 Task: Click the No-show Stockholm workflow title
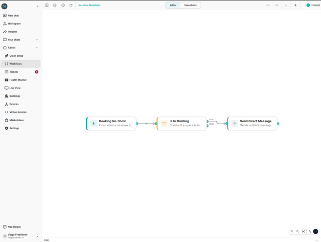(x=89, y=5)
